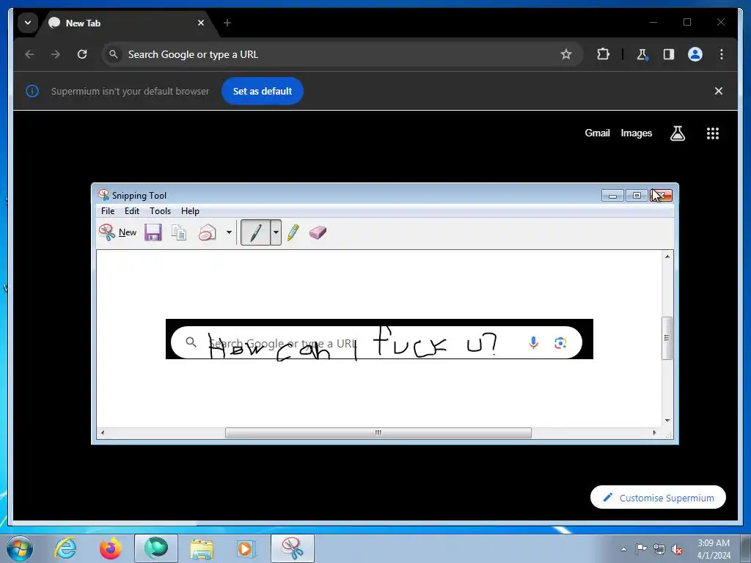Screen dimensions: 751x563
Task: Open the Gmail link
Action: click(x=597, y=133)
